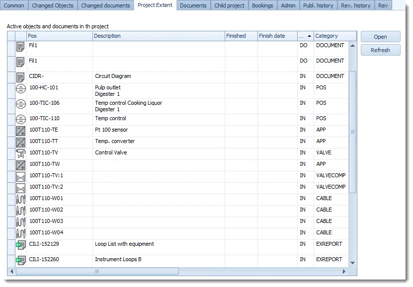This screenshot has height=287, width=413.
Task: Open the Publ. history tab
Action: (x=318, y=5)
